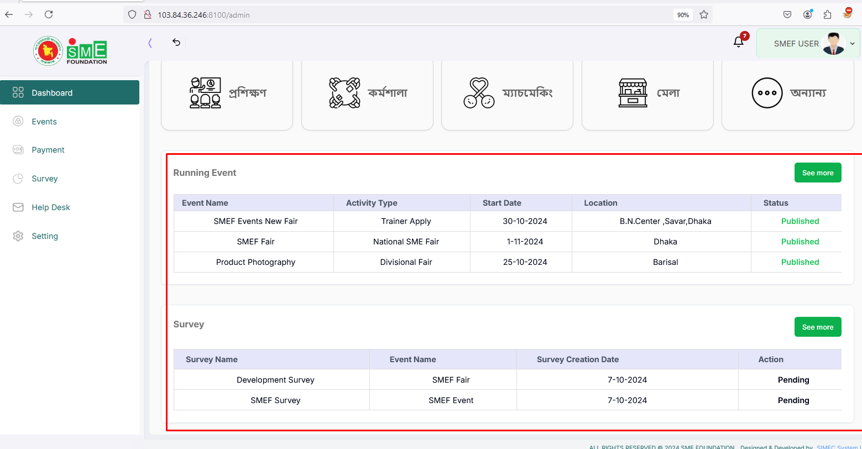Click the undo back arrow icon
The width and height of the screenshot is (862, 449).
tap(176, 42)
